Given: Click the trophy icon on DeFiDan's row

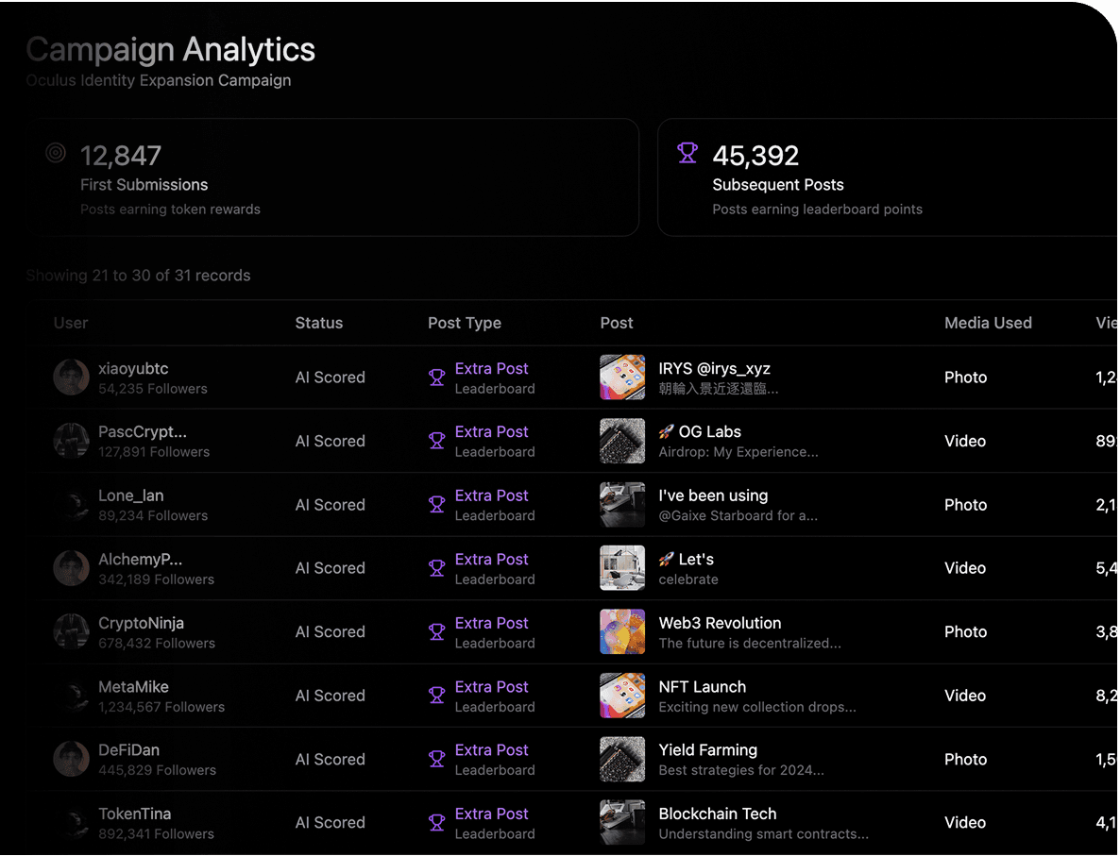Looking at the screenshot, I should 436,759.
